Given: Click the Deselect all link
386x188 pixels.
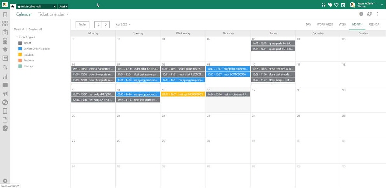Looking at the screenshot, I should 35,30.
